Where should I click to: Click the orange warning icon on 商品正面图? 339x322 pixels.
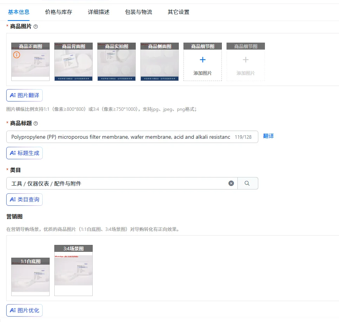(x=17, y=55)
